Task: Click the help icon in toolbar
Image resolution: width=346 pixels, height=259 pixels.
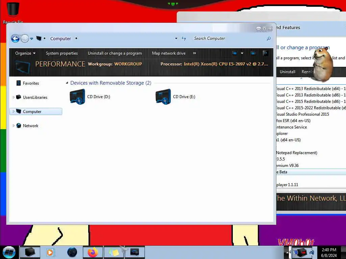Action: point(266,53)
